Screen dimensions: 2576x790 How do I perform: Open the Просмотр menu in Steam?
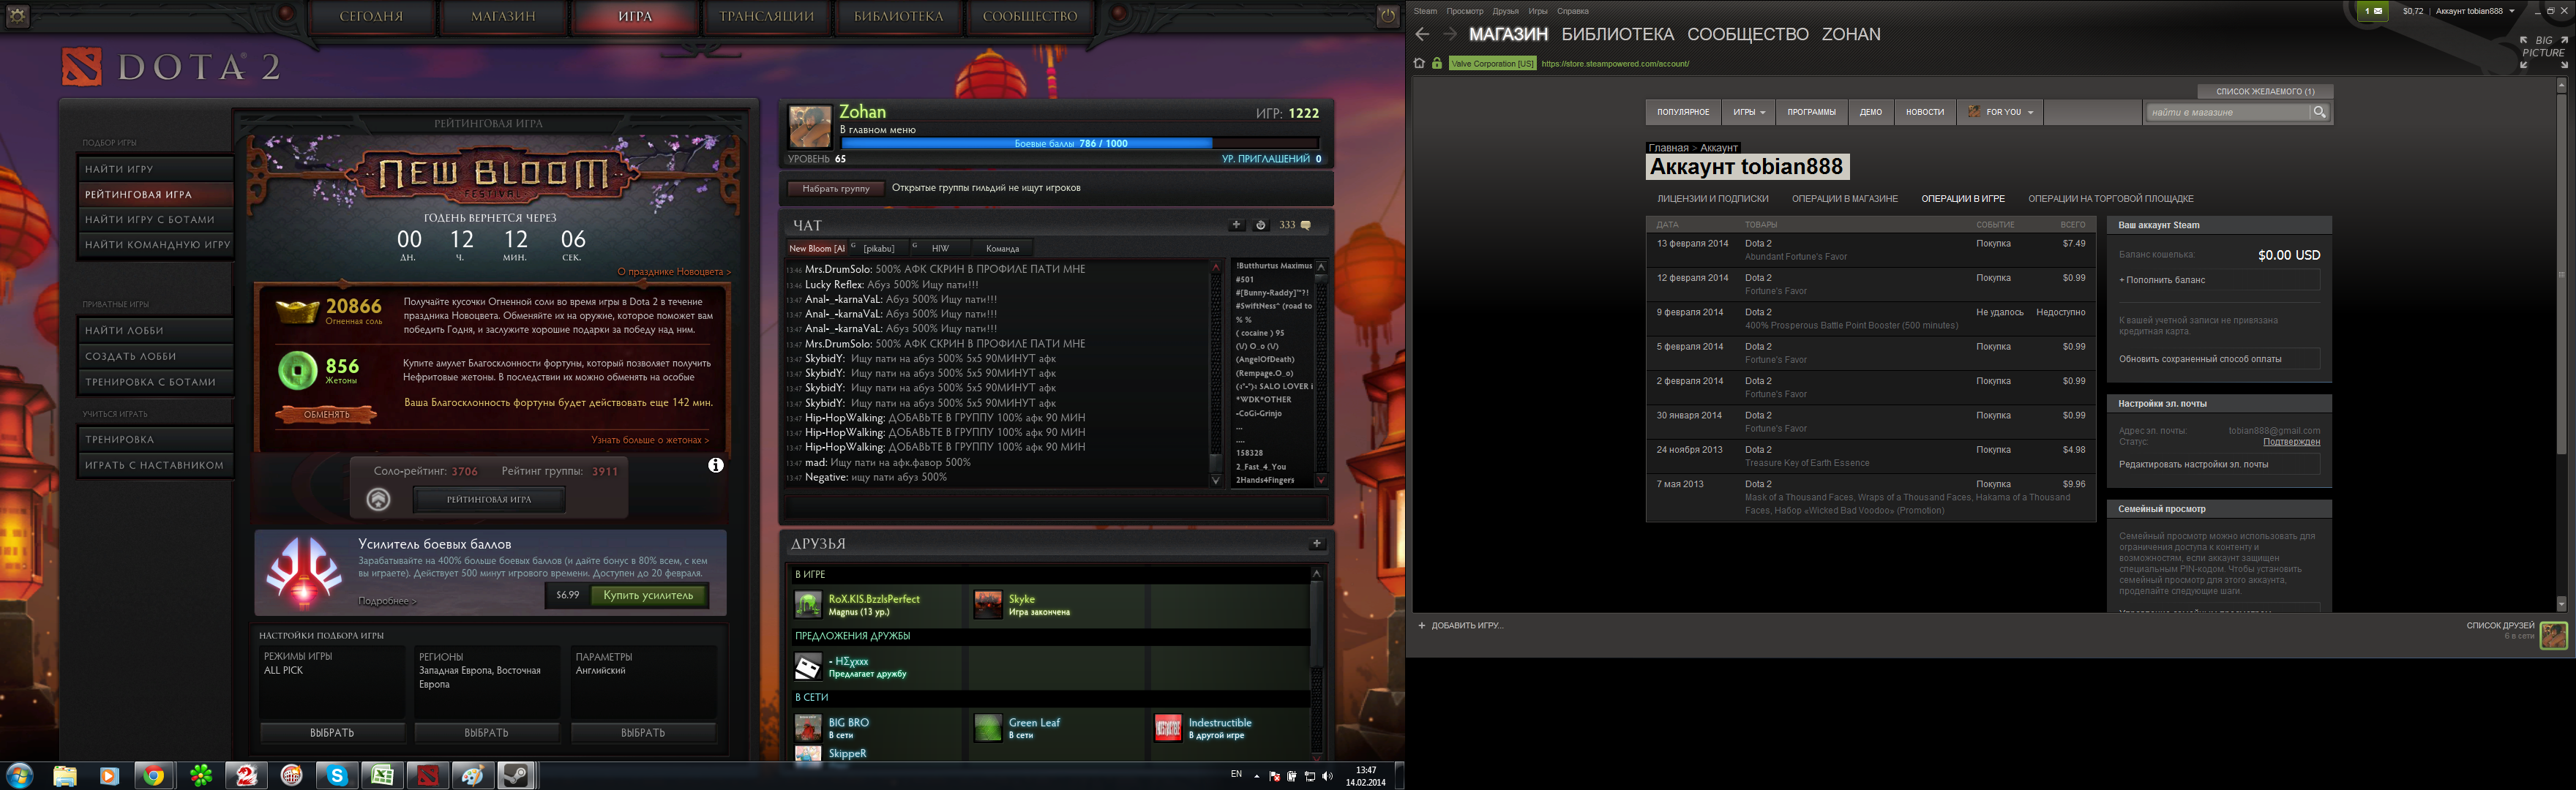(1465, 11)
